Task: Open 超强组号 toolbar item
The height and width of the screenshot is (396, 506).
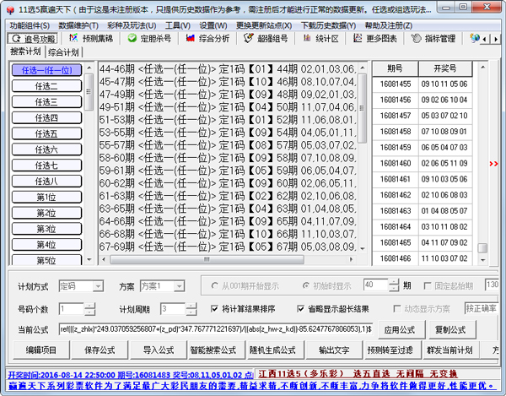Action: coord(266,39)
